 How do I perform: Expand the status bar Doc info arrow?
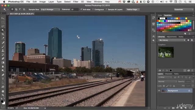(x=45, y=108)
